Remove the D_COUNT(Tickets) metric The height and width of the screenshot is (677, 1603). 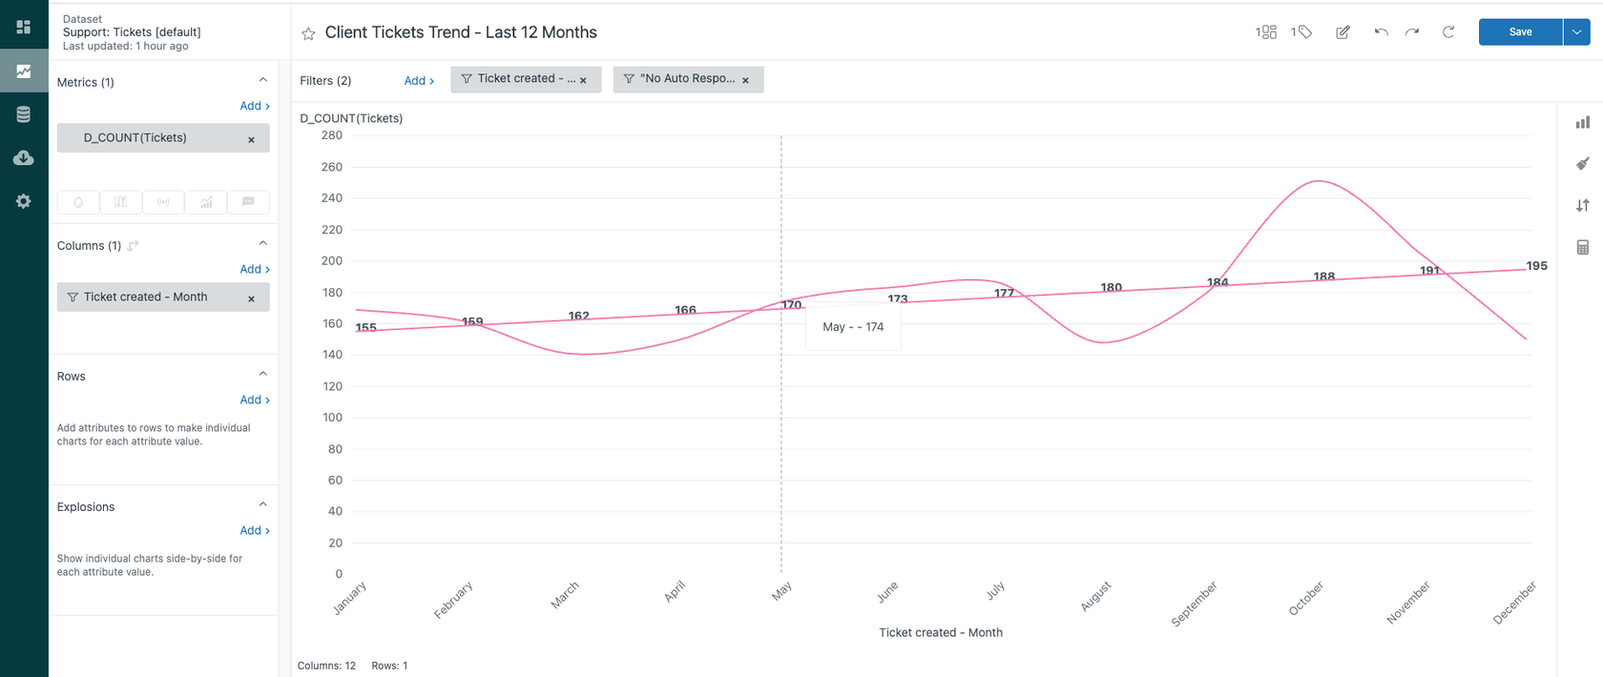(x=251, y=137)
